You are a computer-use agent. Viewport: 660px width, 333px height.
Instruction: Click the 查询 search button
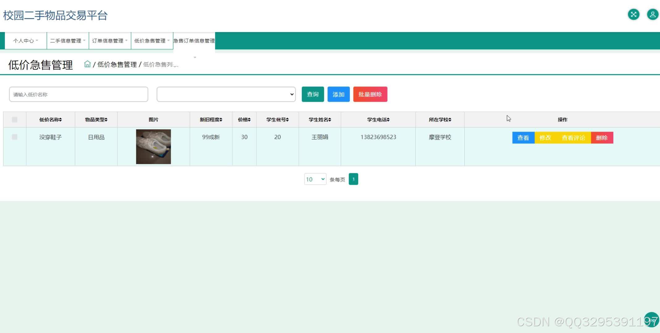313,94
